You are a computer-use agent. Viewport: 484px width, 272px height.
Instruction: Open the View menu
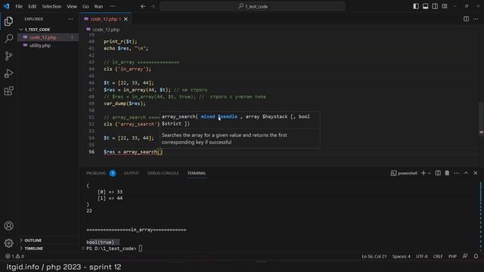[72, 6]
